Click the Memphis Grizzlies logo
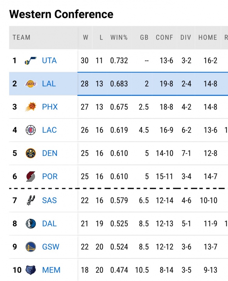 click(30, 270)
